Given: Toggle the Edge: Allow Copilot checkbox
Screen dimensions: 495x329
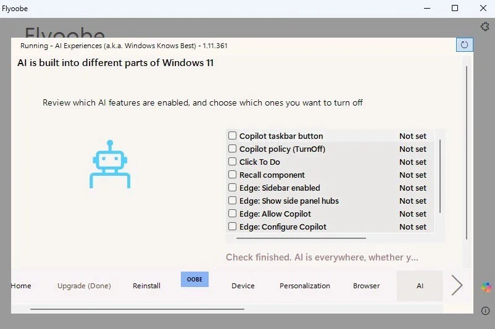Looking at the screenshot, I should coord(232,214).
